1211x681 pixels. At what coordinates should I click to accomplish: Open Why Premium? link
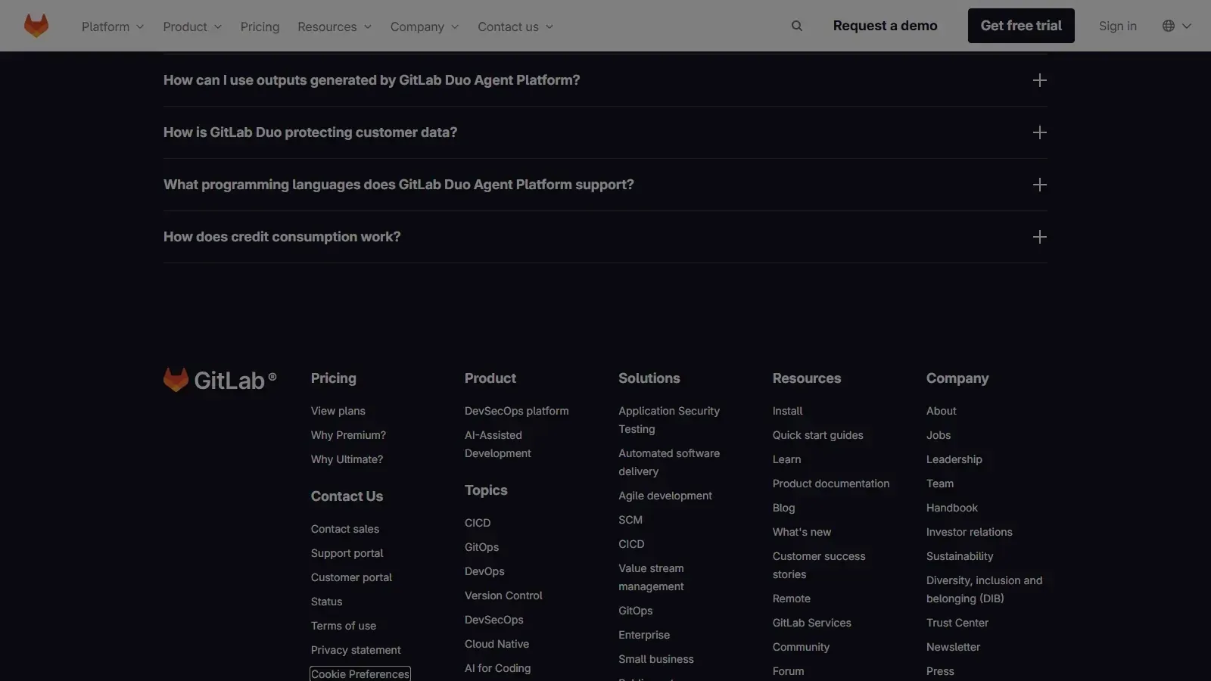348,435
